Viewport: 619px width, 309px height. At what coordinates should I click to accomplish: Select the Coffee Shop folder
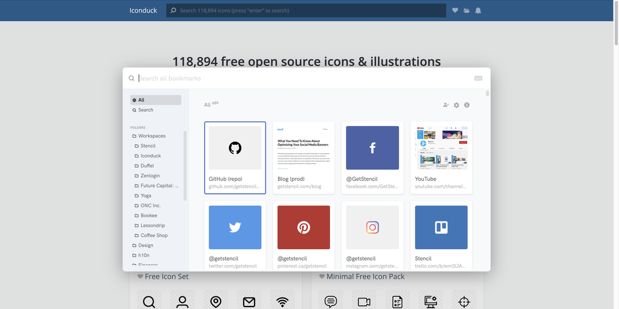(x=154, y=235)
